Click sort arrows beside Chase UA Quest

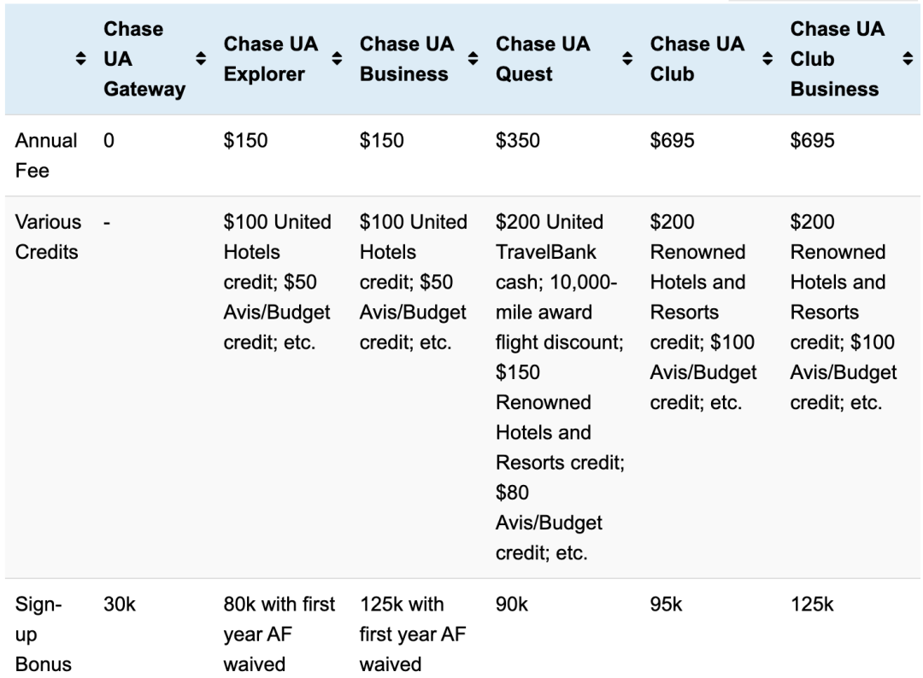tap(627, 58)
